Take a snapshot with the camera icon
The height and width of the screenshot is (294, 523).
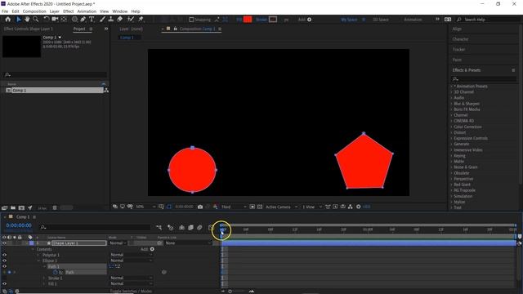(200, 207)
